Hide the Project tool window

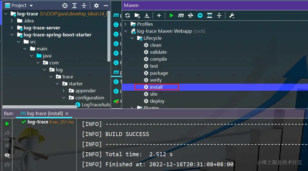click(106, 6)
